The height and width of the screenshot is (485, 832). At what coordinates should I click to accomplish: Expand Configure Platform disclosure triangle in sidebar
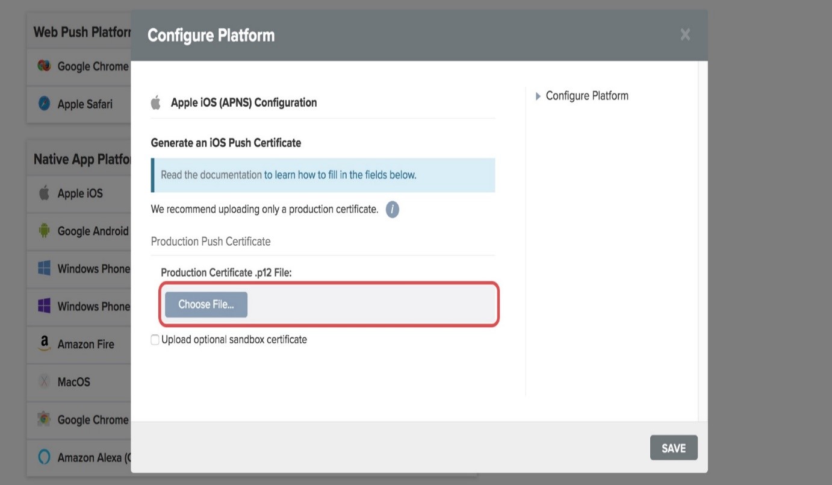[x=538, y=96]
